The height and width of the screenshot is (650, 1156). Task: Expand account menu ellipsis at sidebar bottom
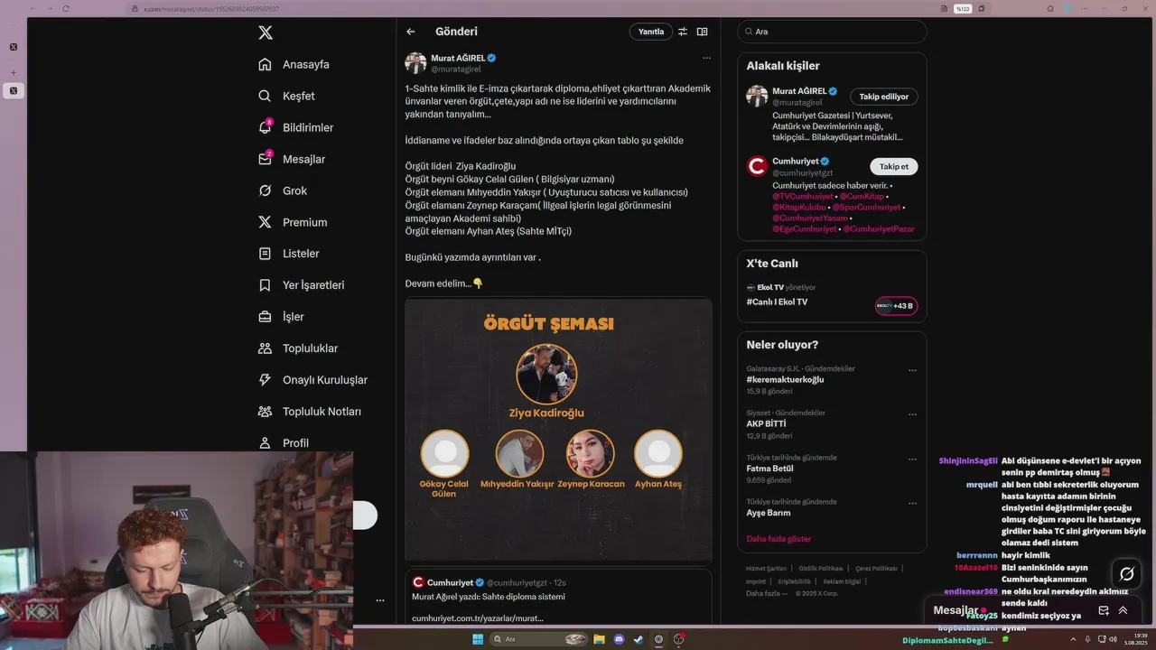tap(380, 600)
